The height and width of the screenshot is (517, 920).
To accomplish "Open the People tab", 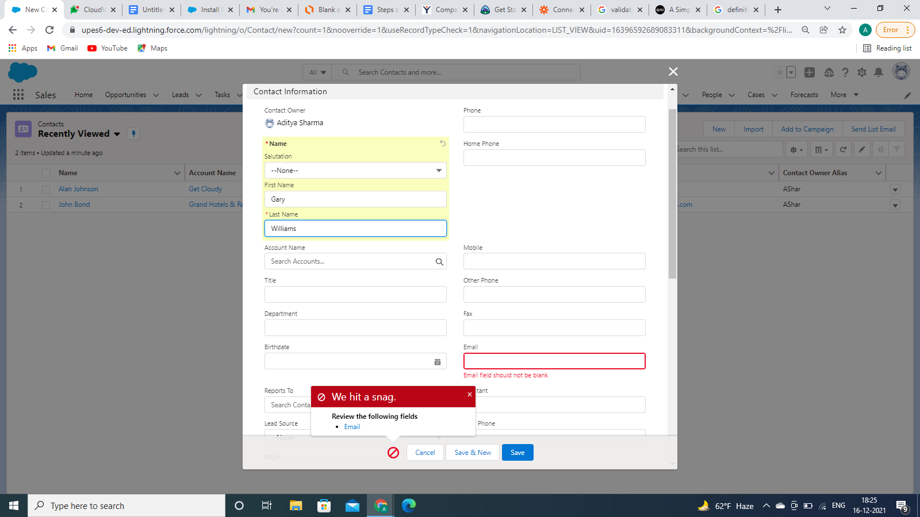I will click(712, 95).
